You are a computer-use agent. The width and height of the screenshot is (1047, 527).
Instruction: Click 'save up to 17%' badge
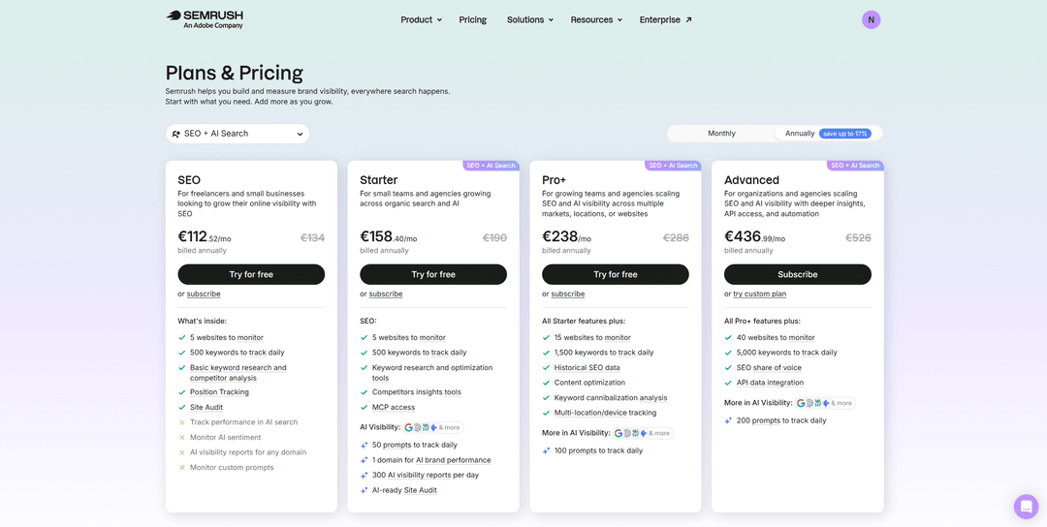844,134
